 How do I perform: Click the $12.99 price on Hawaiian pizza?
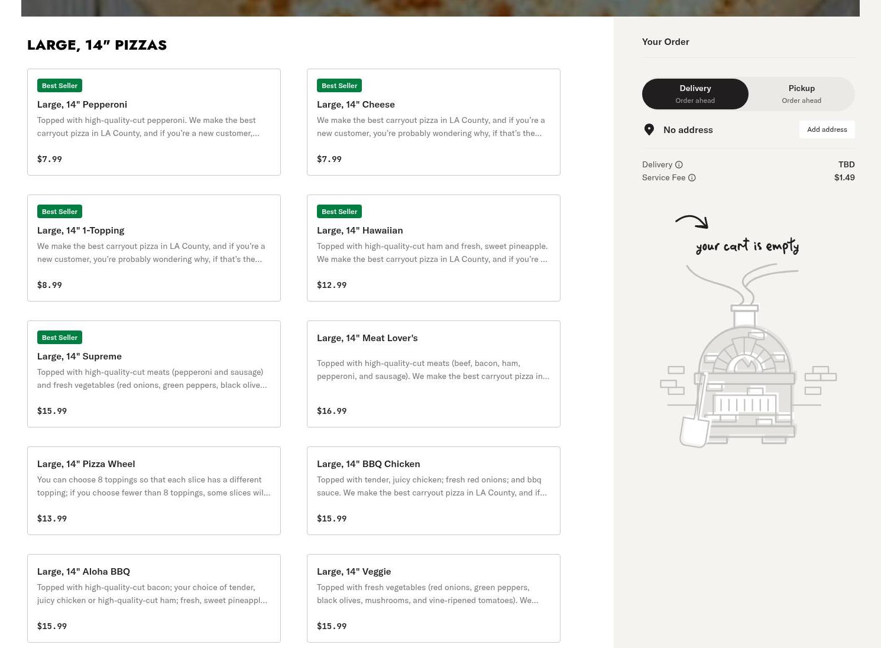332,285
